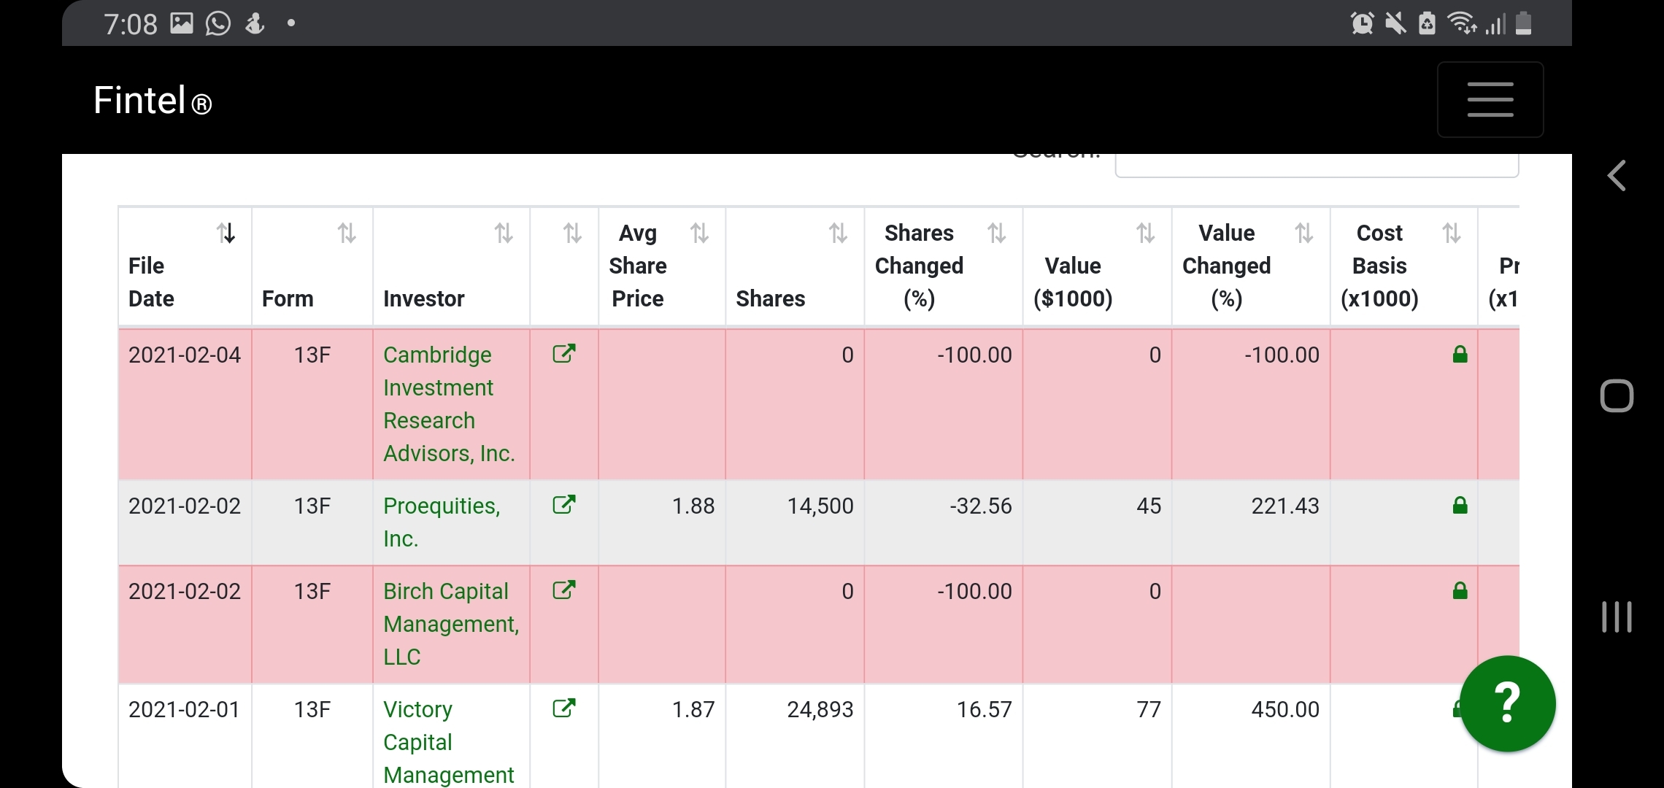This screenshot has width=1664, height=788.
Task: Click lock icon in Birch Capital row
Action: pos(1460,591)
